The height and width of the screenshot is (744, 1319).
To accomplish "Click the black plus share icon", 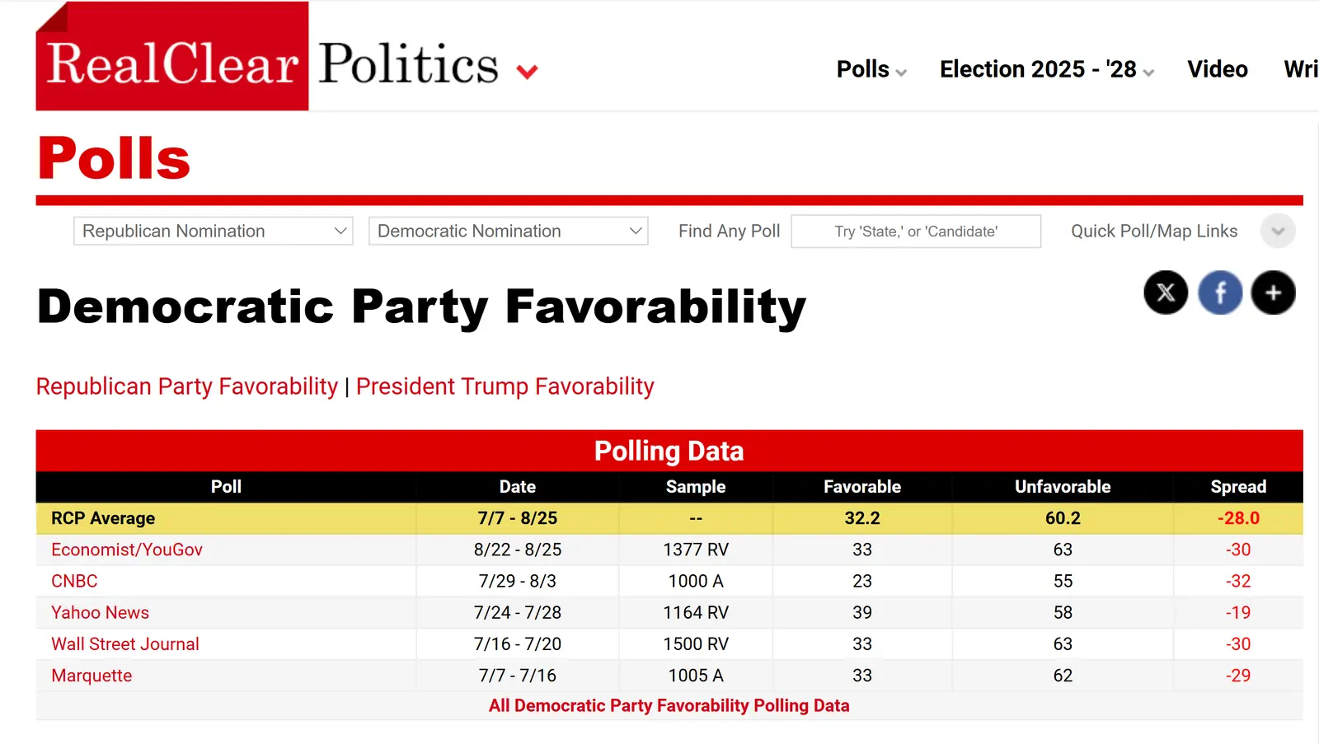I will pyautogui.click(x=1273, y=292).
